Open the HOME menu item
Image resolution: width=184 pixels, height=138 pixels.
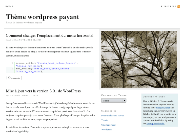(x=9, y=7)
